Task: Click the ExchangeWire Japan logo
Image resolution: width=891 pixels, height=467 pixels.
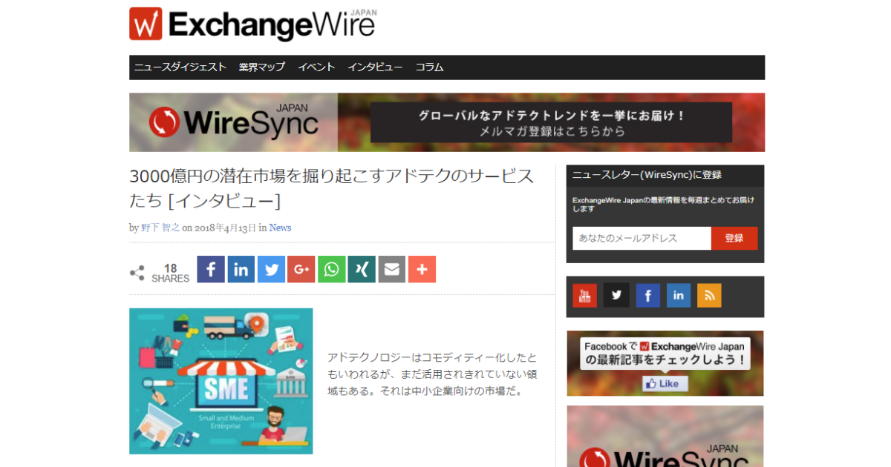Action: tap(252, 24)
